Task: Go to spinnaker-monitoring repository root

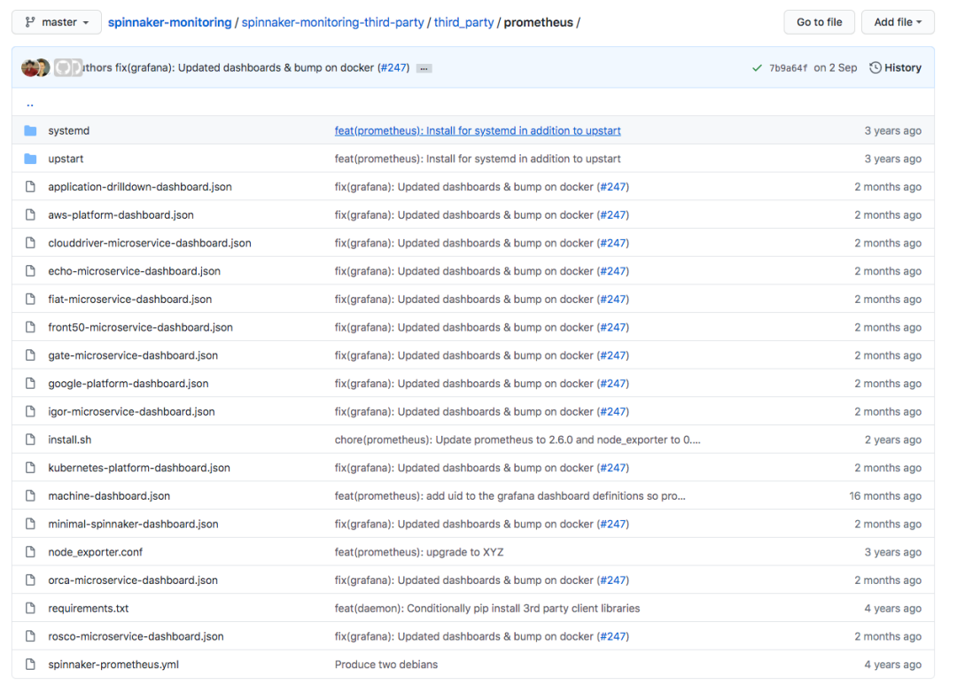Action: pyautogui.click(x=169, y=22)
